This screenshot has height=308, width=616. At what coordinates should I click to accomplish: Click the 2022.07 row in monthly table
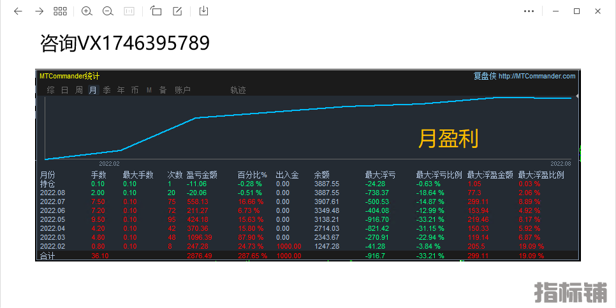(53, 202)
